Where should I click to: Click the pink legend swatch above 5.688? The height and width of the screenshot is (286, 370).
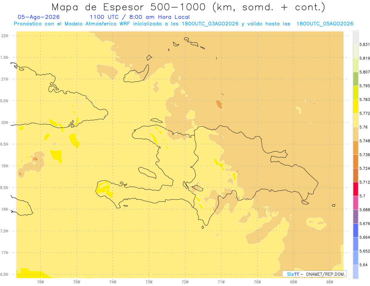pos(356,203)
